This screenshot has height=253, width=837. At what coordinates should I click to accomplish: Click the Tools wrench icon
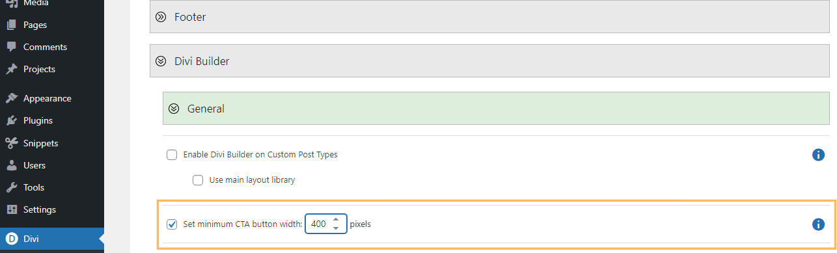click(x=11, y=187)
